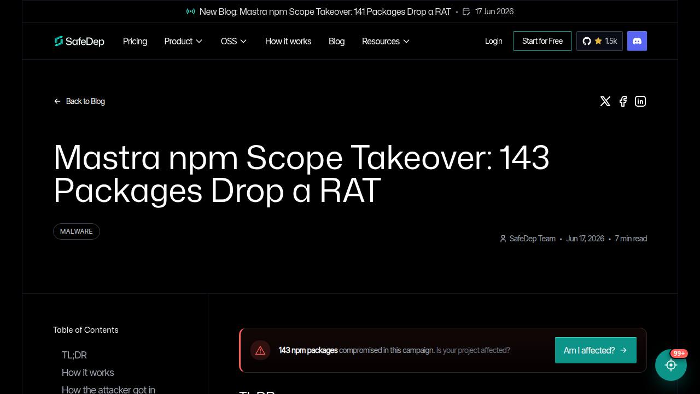700x394 pixels.
Task: Jump to TL;DR in contents
Action: point(74,355)
